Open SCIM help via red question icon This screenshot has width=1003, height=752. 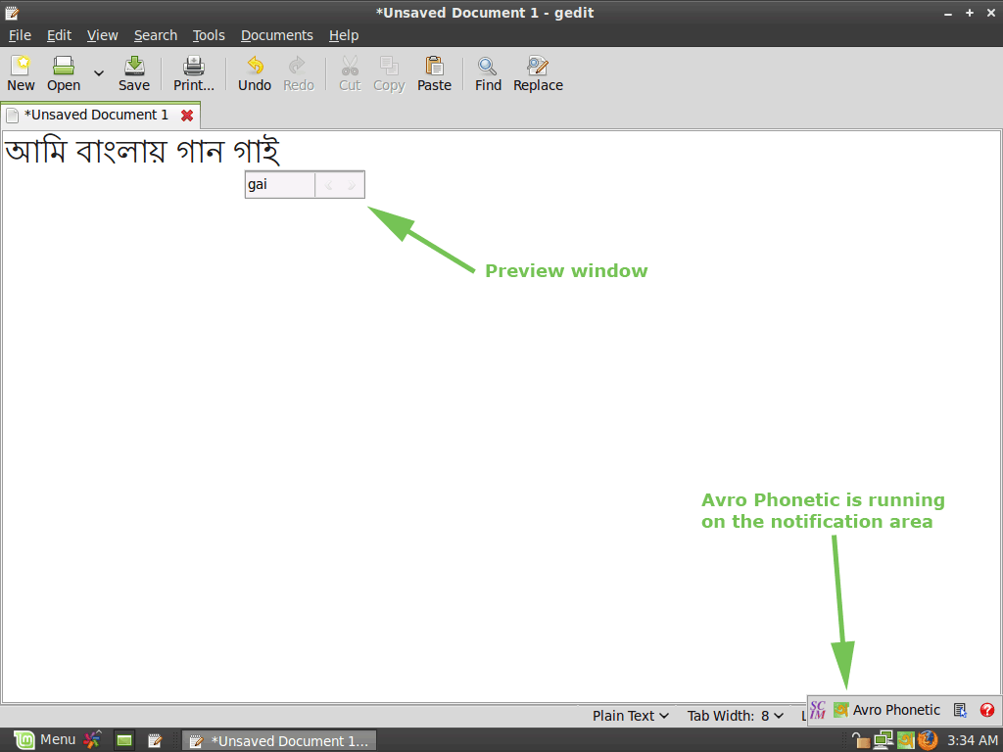pos(986,710)
